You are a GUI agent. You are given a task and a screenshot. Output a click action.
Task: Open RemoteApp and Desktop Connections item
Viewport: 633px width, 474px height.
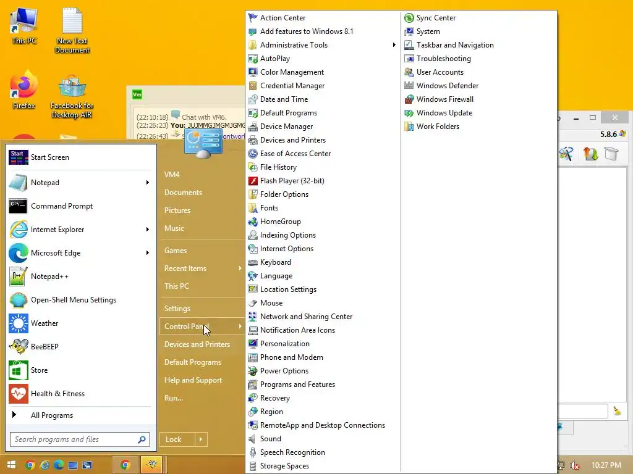(323, 425)
